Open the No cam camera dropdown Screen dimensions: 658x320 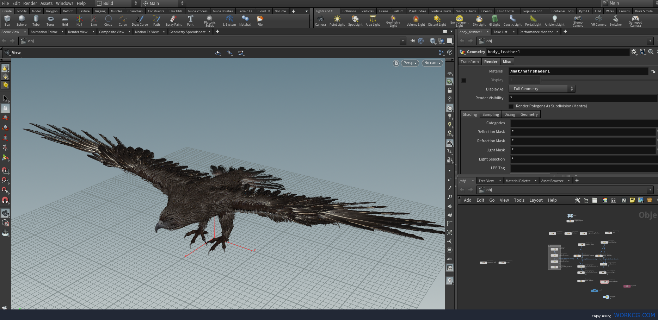[x=432, y=63]
